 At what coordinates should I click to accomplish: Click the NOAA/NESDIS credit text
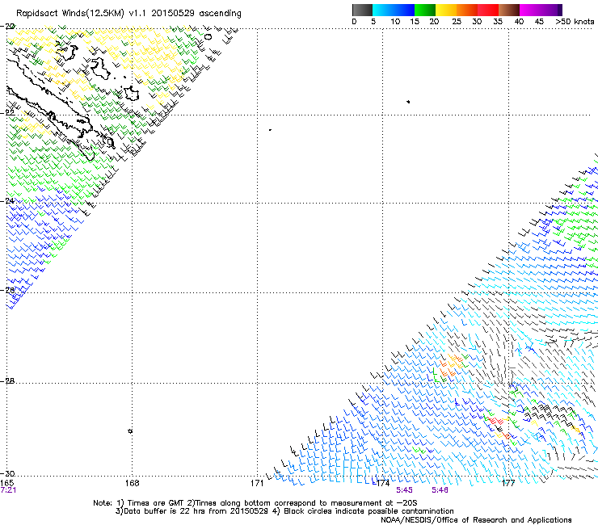click(476, 520)
